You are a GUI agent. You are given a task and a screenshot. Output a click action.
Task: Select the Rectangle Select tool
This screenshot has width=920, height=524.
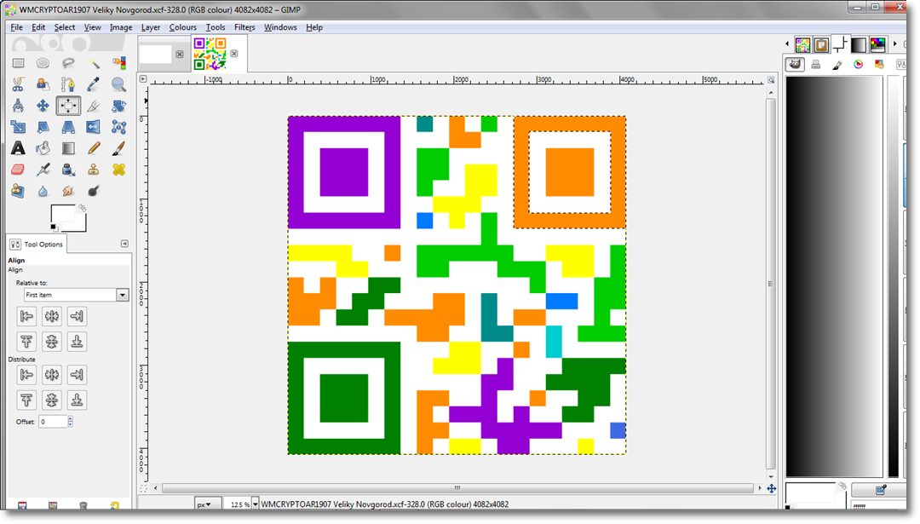point(18,63)
